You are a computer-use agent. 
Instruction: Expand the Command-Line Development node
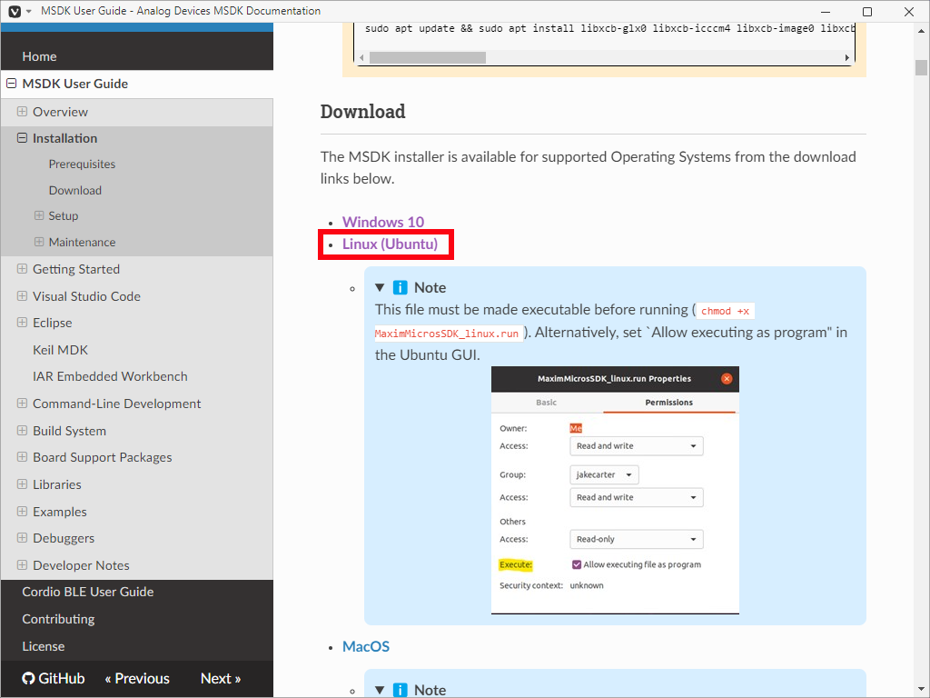(22, 403)
